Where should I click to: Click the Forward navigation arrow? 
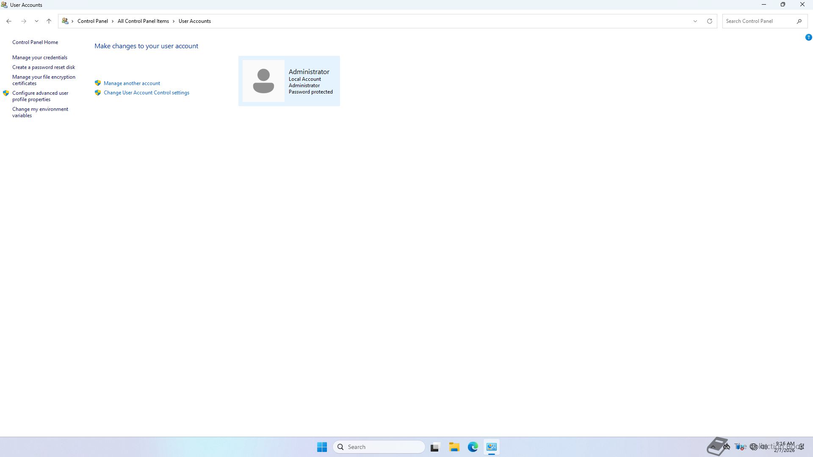click(x=24, y=21)
